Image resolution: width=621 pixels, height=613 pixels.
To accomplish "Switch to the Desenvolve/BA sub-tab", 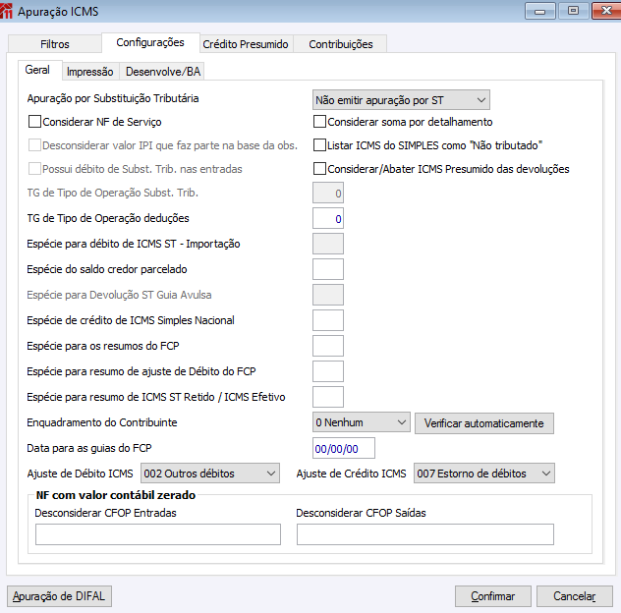I will pyautogui.click(x=163, y=72).
